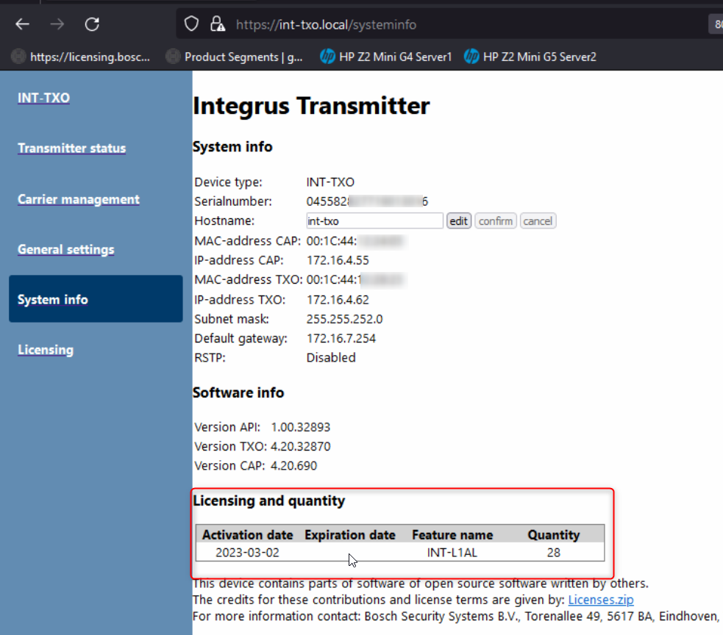Open the licensing.bosc bookmark
The height and width of the screenshot is (635, 723).
(81, 57)
